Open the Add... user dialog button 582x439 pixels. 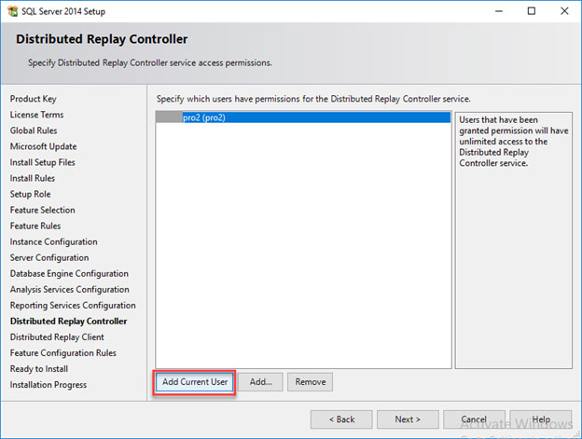coord(260,382)
